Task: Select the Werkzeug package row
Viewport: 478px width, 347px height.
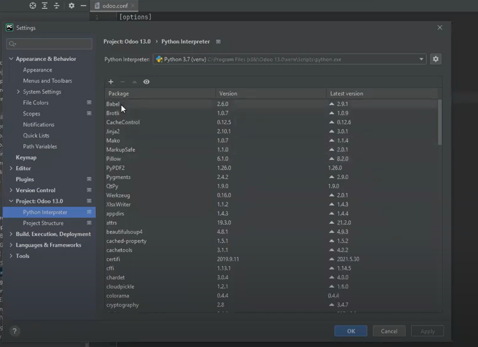Action: click(x=271, y=195)
